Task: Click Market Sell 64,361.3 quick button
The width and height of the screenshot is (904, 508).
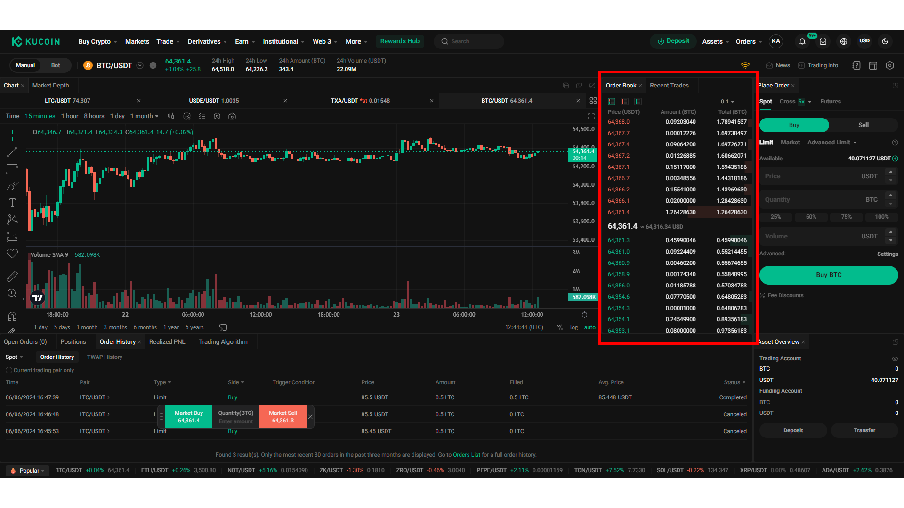Action: click(x=283, y=417)
